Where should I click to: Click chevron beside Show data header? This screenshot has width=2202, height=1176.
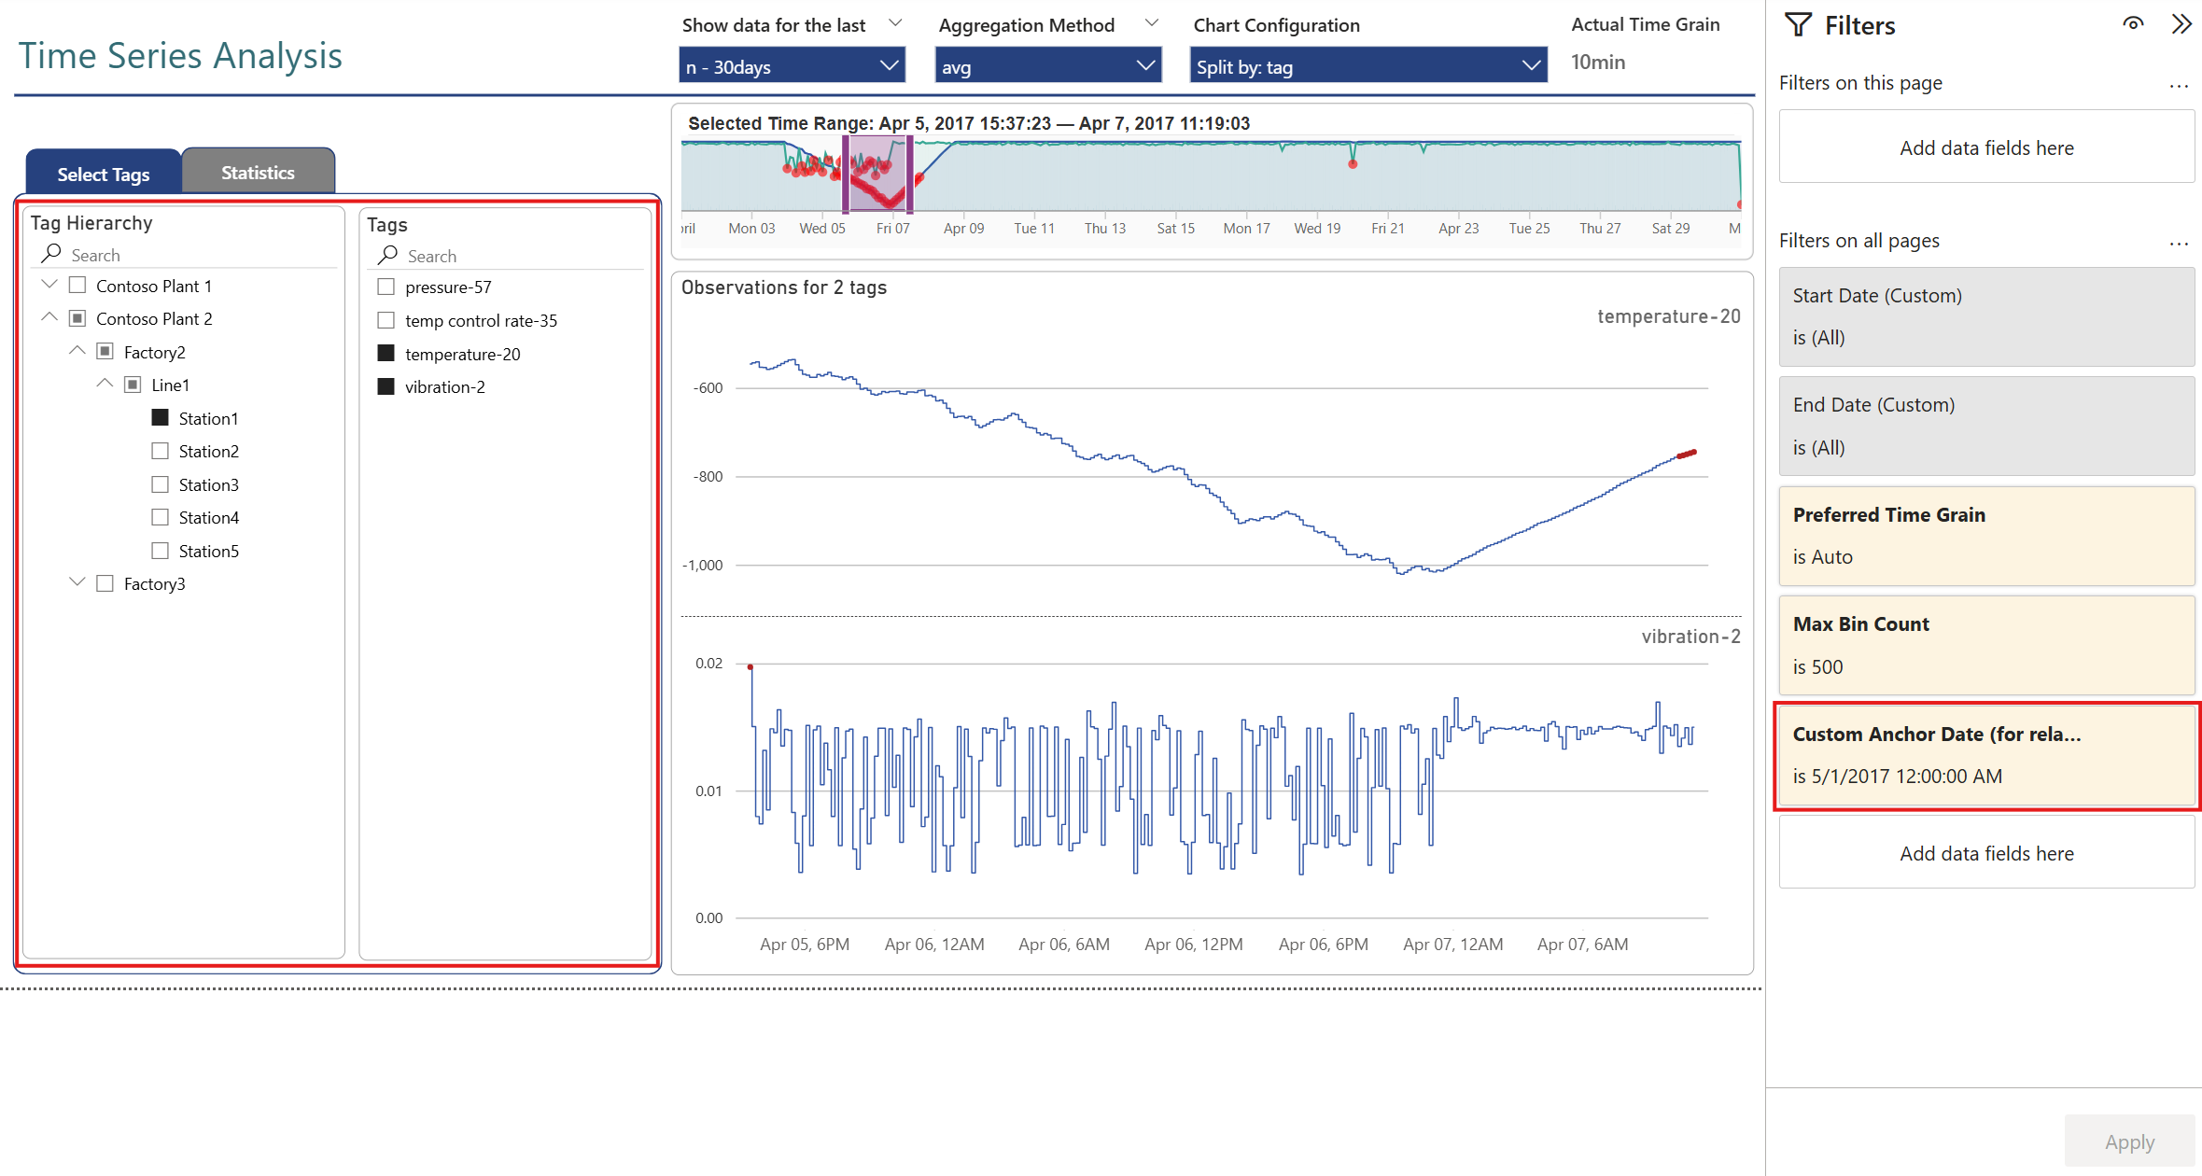895,23
